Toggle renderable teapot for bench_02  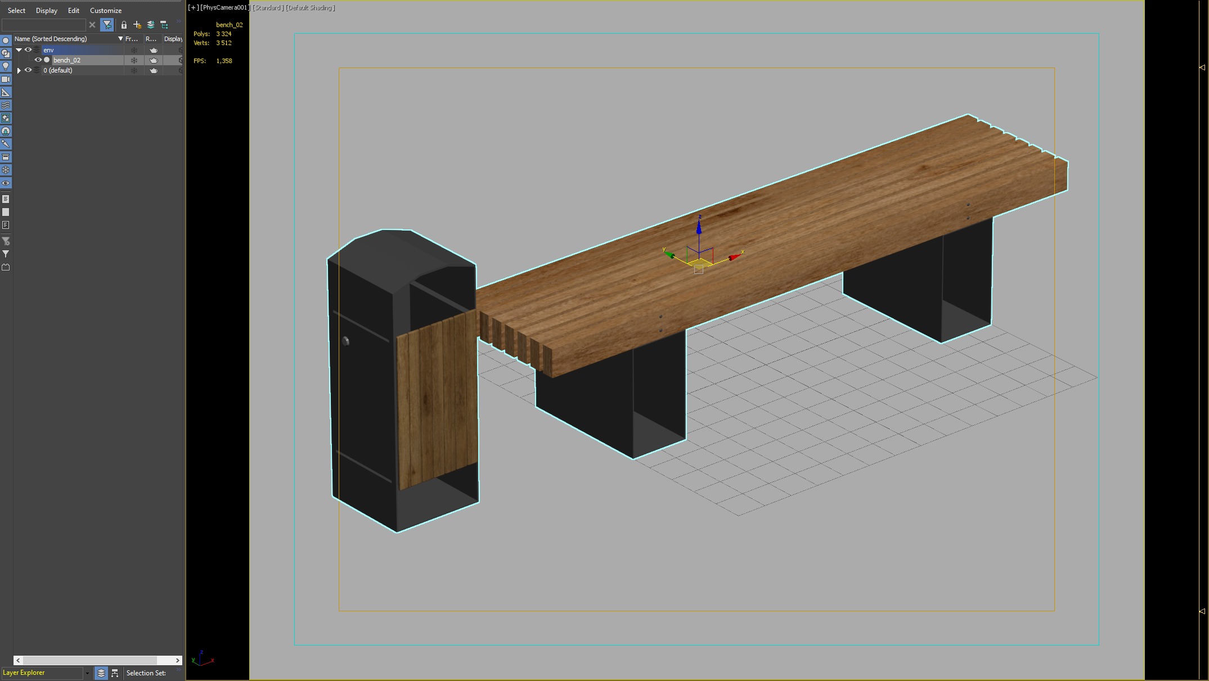point(153,60)
